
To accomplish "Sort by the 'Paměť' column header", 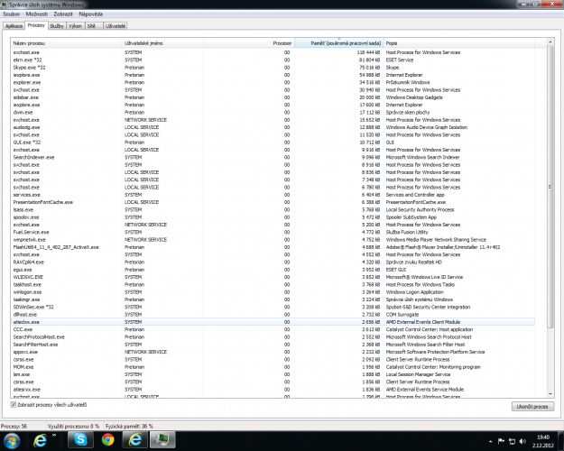I will [x=339, y=43].
